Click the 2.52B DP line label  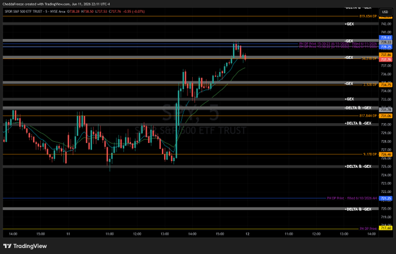370,85
